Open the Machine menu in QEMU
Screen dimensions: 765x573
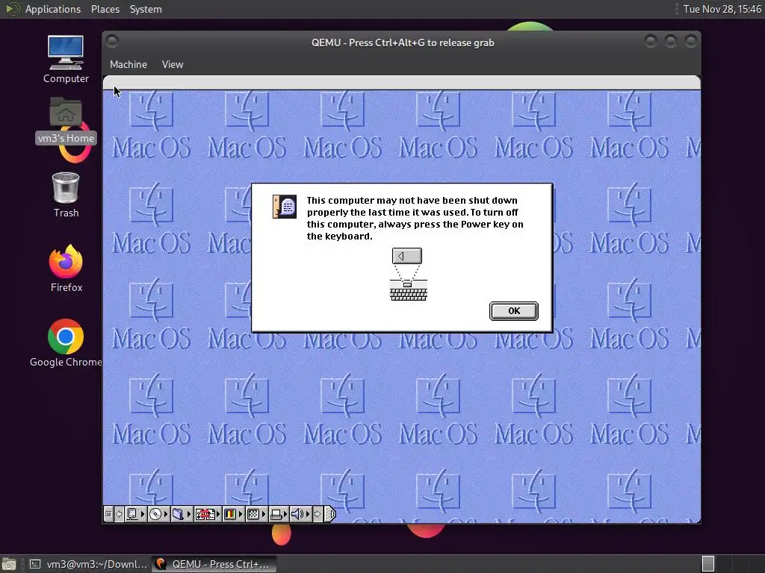tap(128, 64)
